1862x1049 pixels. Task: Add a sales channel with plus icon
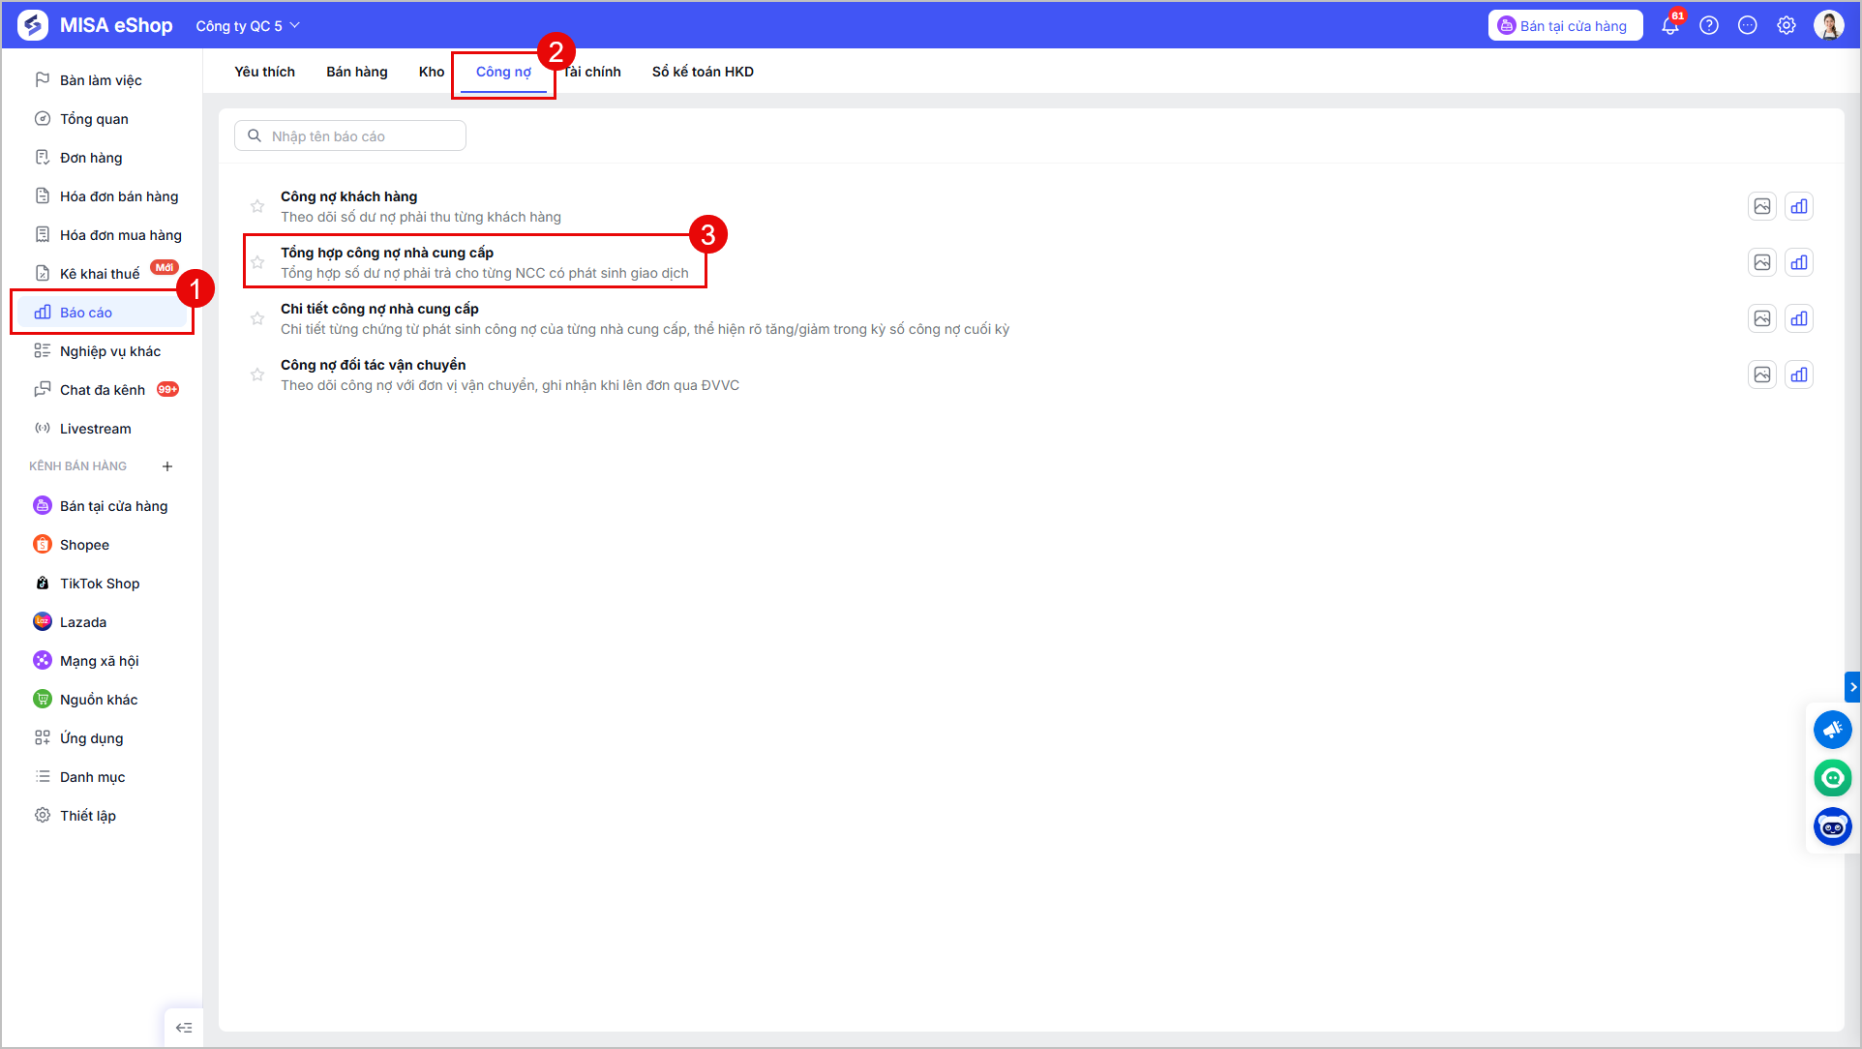167,466
